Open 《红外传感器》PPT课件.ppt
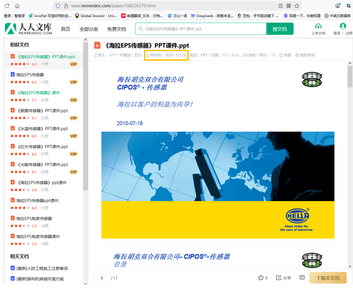Viewport: 353px width, 288px height. [x=43, y=147]
